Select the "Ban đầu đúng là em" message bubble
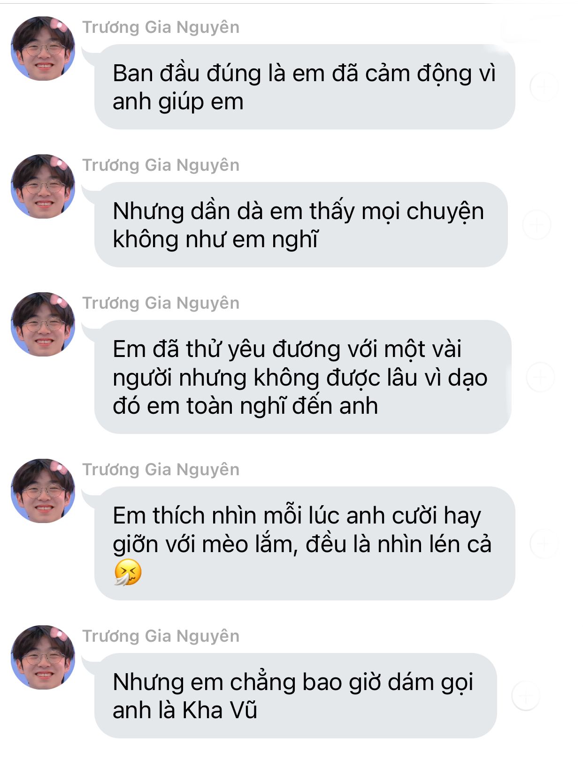Viewport: 583px width, 759px height. tap(304, 87)
